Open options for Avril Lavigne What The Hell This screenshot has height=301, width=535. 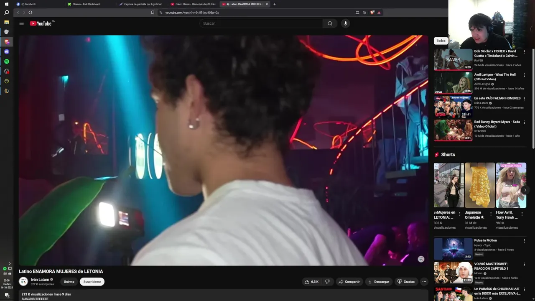525,75
